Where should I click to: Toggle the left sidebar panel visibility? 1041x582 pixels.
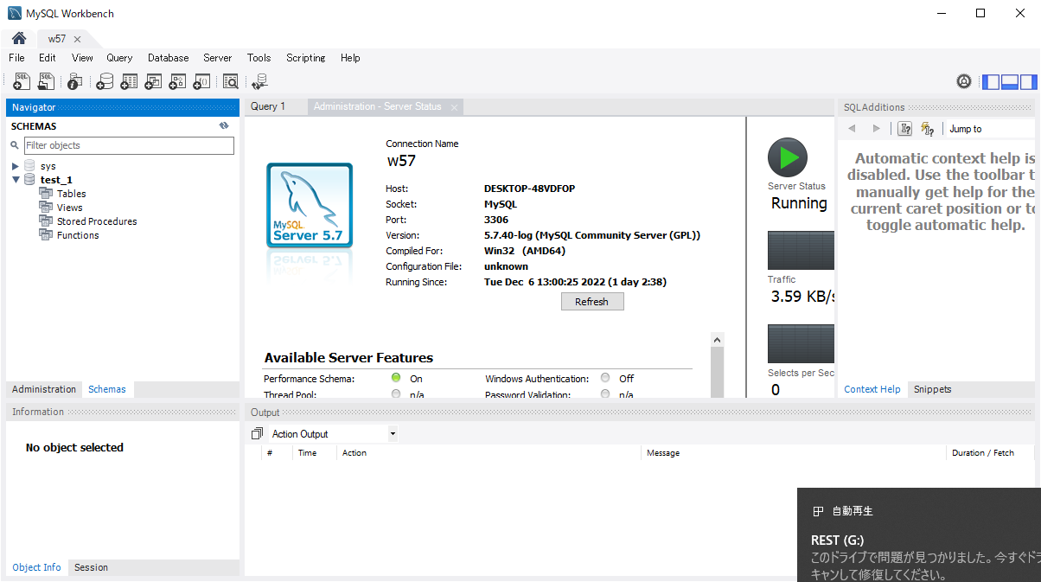click(991, 82)
